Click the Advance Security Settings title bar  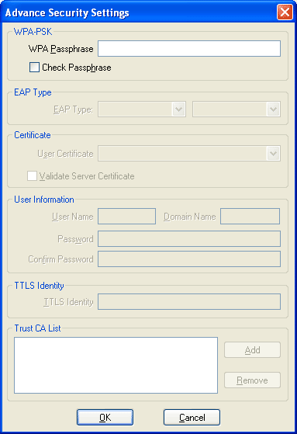pyautogui.click(x=138, y=12)
